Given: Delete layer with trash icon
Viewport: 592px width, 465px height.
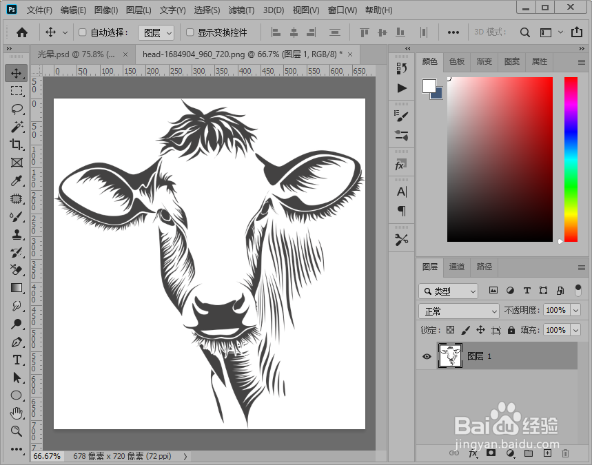Looking at the screenshot, I should 565,453.
